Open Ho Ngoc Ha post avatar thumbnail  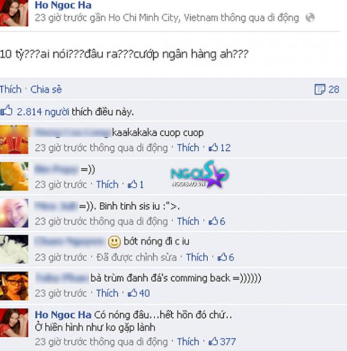[x=14, y=13]
